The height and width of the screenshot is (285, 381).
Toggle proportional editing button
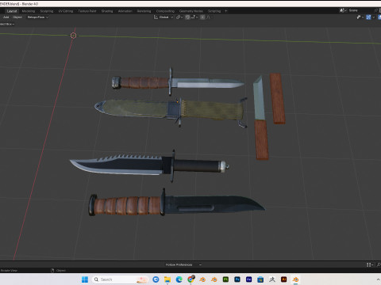202,17
